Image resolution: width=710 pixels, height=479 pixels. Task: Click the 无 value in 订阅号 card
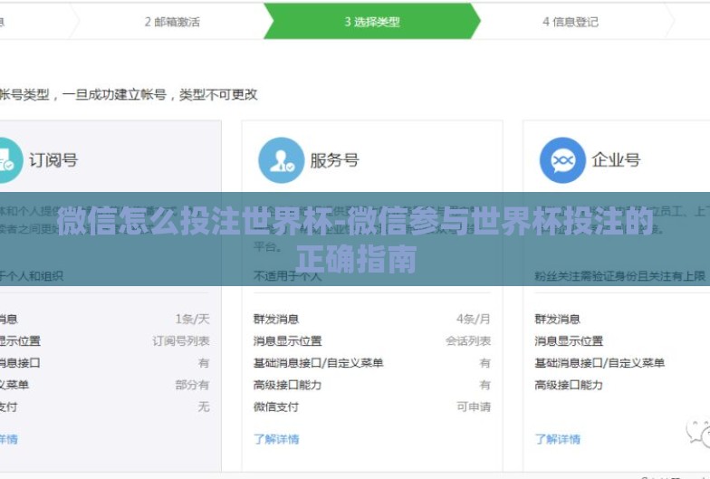pyautogui.click(x=204, y=407)
